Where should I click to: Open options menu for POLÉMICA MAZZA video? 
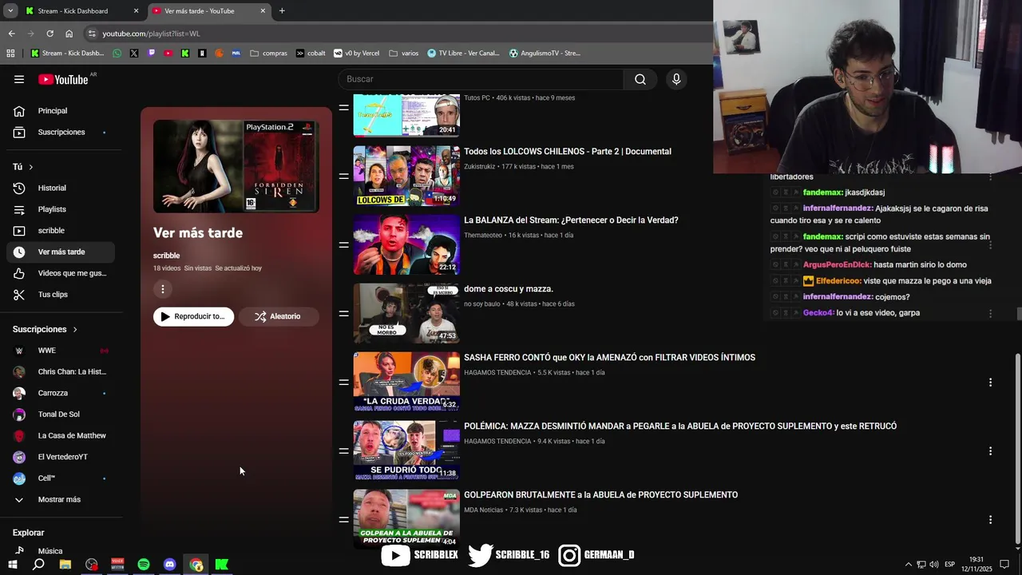990,451
